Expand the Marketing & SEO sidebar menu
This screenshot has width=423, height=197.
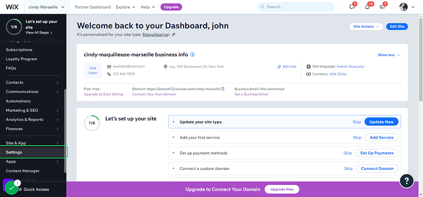click(32, 110)
